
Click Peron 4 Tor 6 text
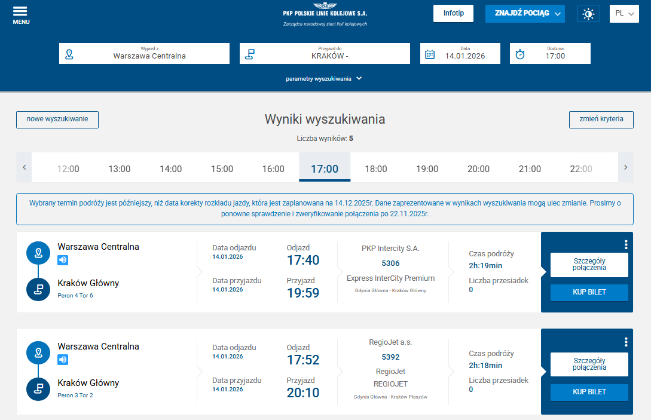(x=75, y=296)
